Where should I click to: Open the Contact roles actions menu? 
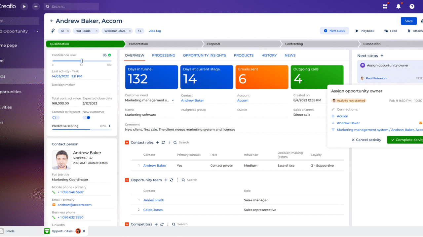169,142
